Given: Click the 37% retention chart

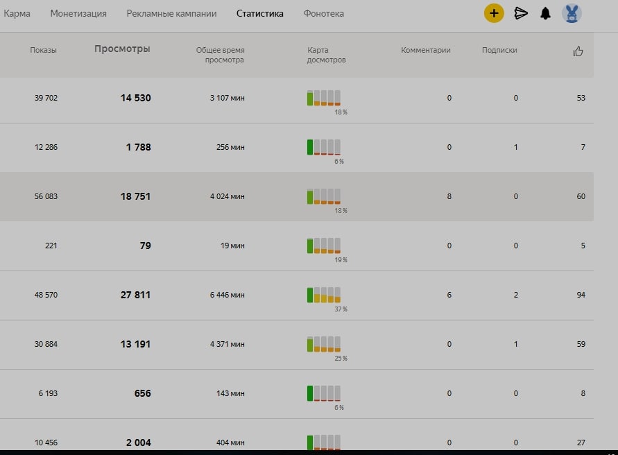Looking at the screenshot, I should [324, 295].
